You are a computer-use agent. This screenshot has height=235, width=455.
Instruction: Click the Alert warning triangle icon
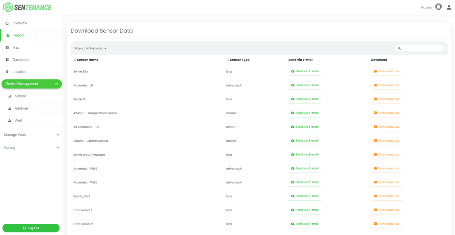click(x=10, y=121)
